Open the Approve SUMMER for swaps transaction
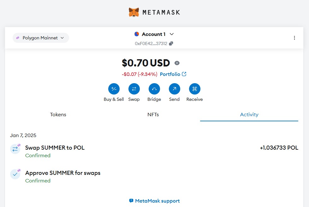Viewport: 309px width, 207px height. point(63,173)
